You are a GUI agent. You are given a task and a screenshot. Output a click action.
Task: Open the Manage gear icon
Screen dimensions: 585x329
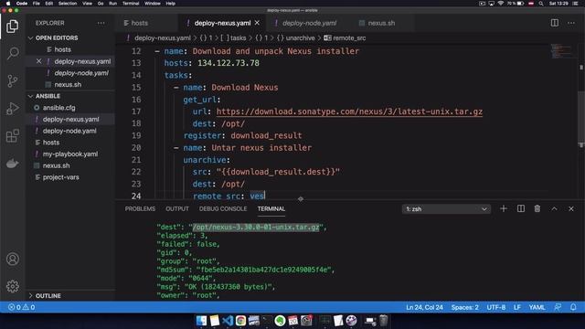(12, 286)
